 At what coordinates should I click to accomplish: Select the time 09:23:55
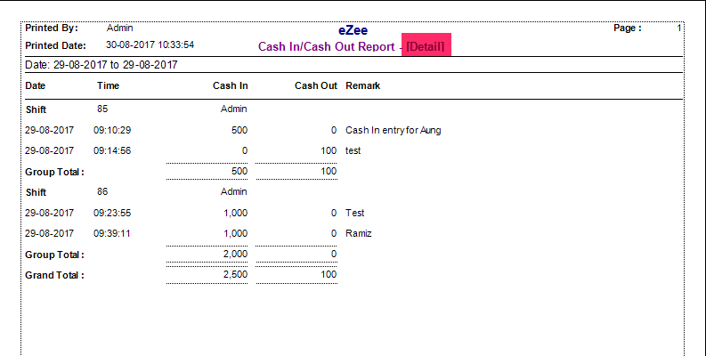(112, 213)
